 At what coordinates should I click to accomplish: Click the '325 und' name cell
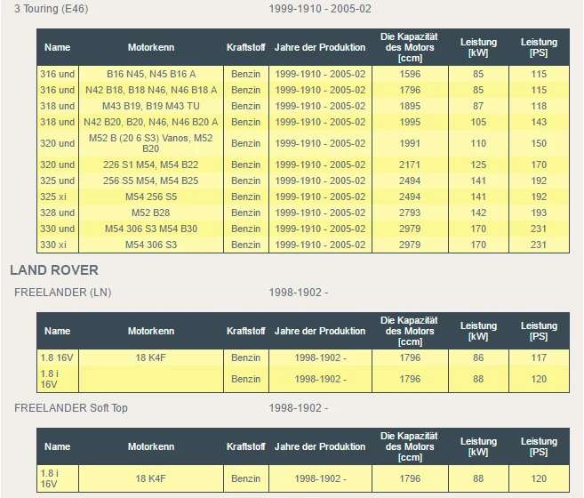tap(58, 181)
